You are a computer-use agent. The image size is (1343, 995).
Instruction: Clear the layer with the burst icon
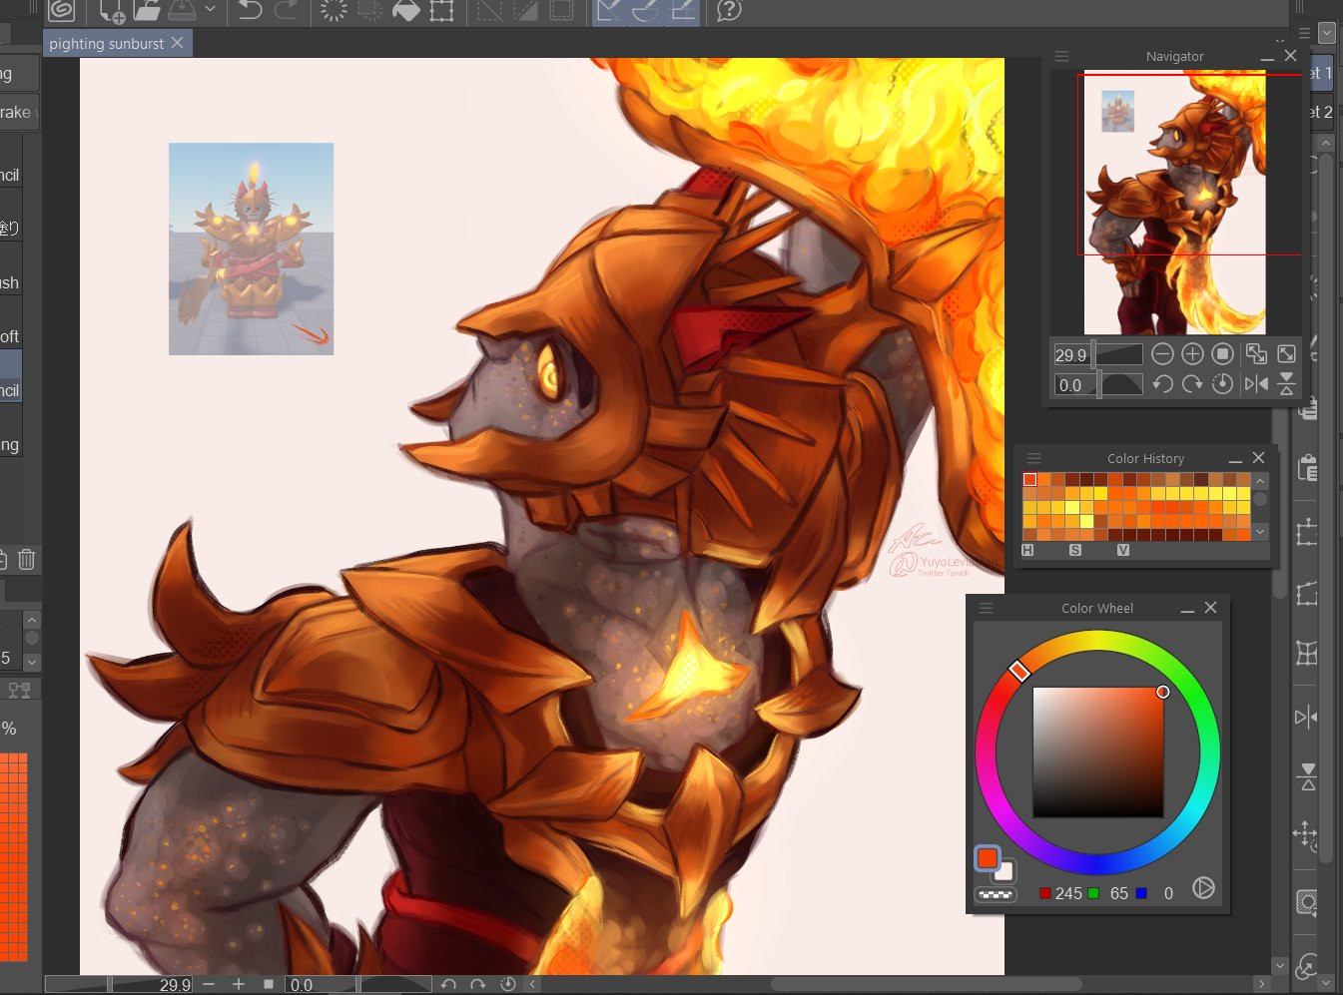[334, 10]
